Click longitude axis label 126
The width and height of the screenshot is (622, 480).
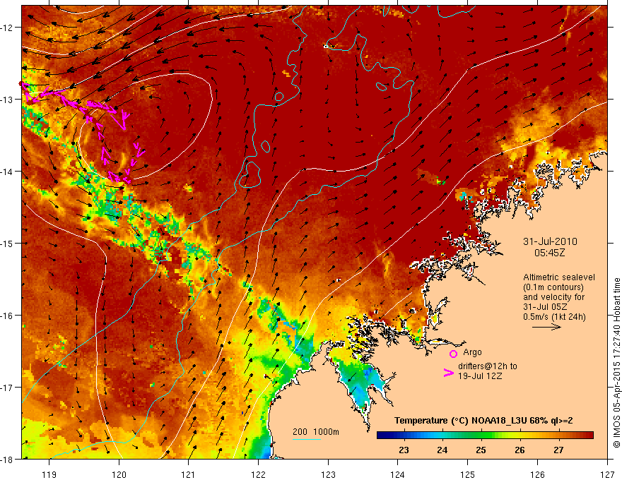click(x=537, y=474)
